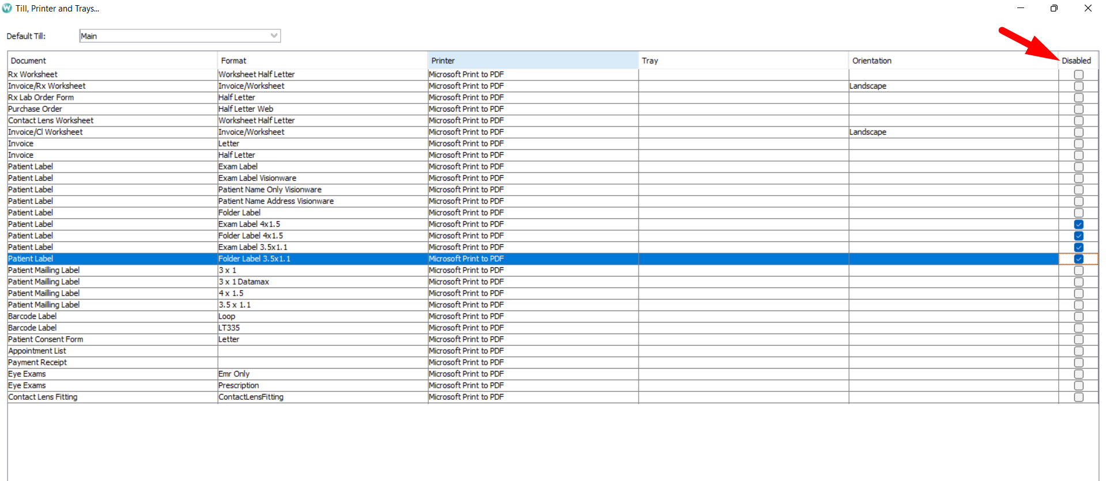Select the Invoice/Cl Worksheet cell
1106x481 pixels.
(112, 132)
